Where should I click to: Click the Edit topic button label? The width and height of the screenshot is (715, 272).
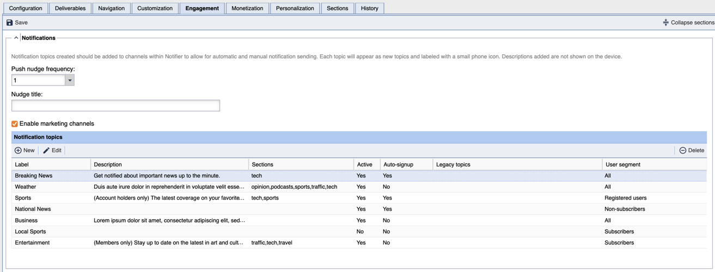tap(57, 150)
